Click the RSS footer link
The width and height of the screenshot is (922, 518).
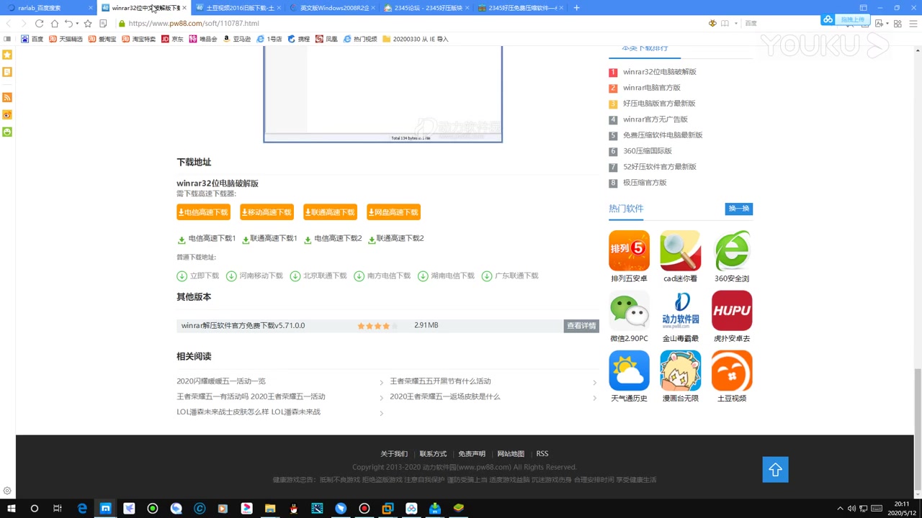tap(542, 454)
